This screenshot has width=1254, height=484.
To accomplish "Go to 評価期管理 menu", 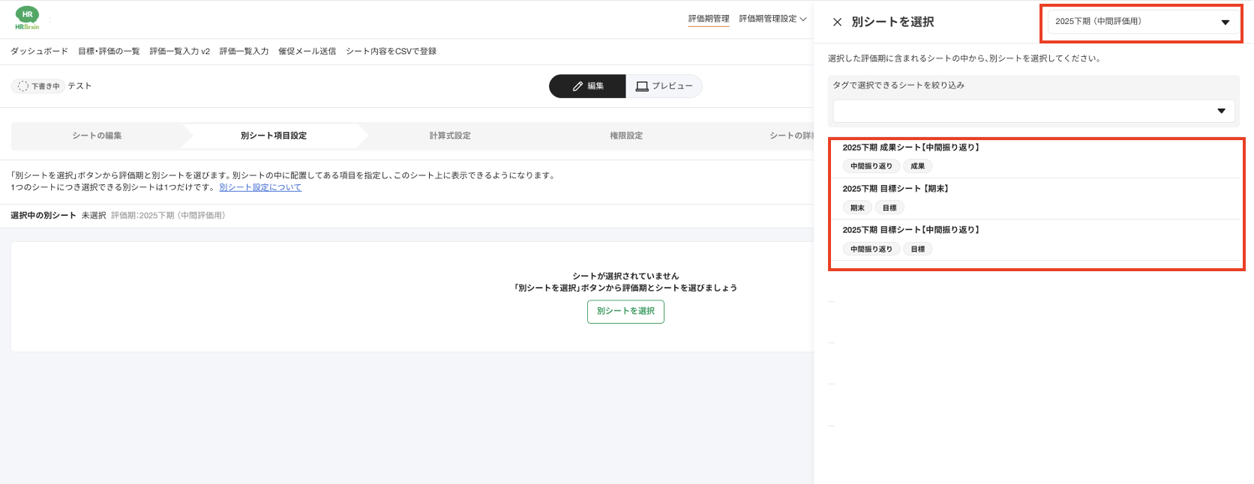I will tap(709, 19).
